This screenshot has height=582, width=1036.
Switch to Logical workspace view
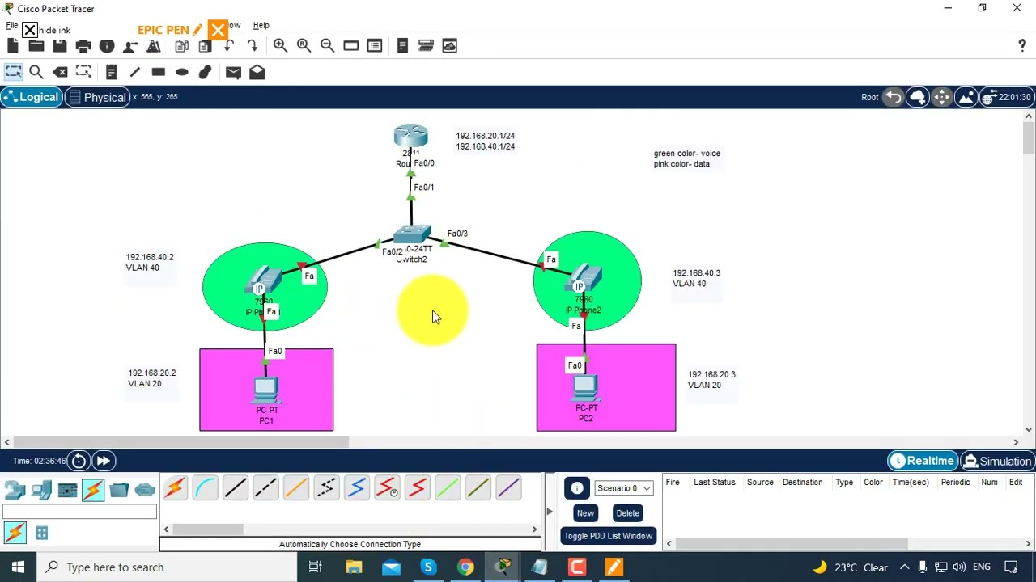31,97
